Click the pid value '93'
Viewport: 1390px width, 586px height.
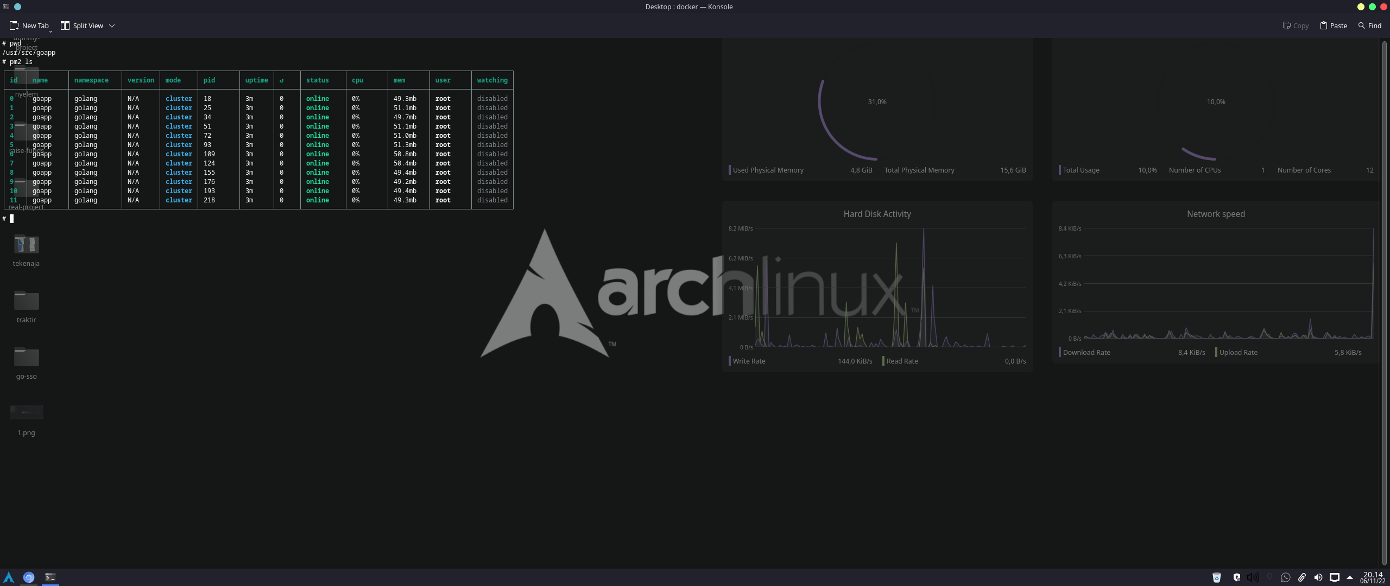tap(207, 145)
